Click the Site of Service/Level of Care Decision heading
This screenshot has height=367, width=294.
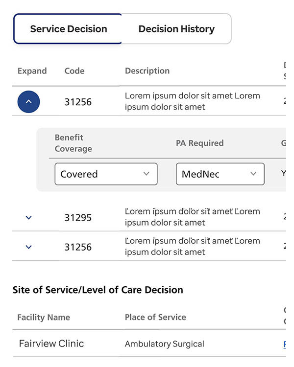(x=98, y=290)
